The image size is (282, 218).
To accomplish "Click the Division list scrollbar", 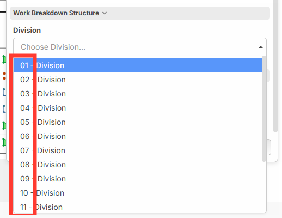I will coord(264,108).
